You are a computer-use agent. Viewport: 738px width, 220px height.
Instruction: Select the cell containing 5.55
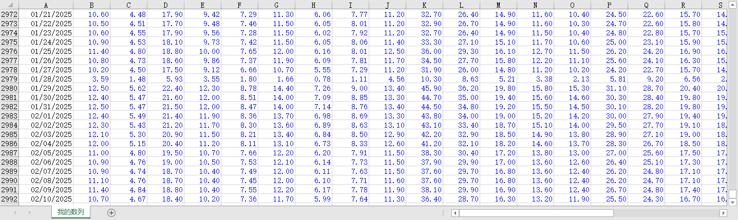pyautogui.click(x=313, y=70)
